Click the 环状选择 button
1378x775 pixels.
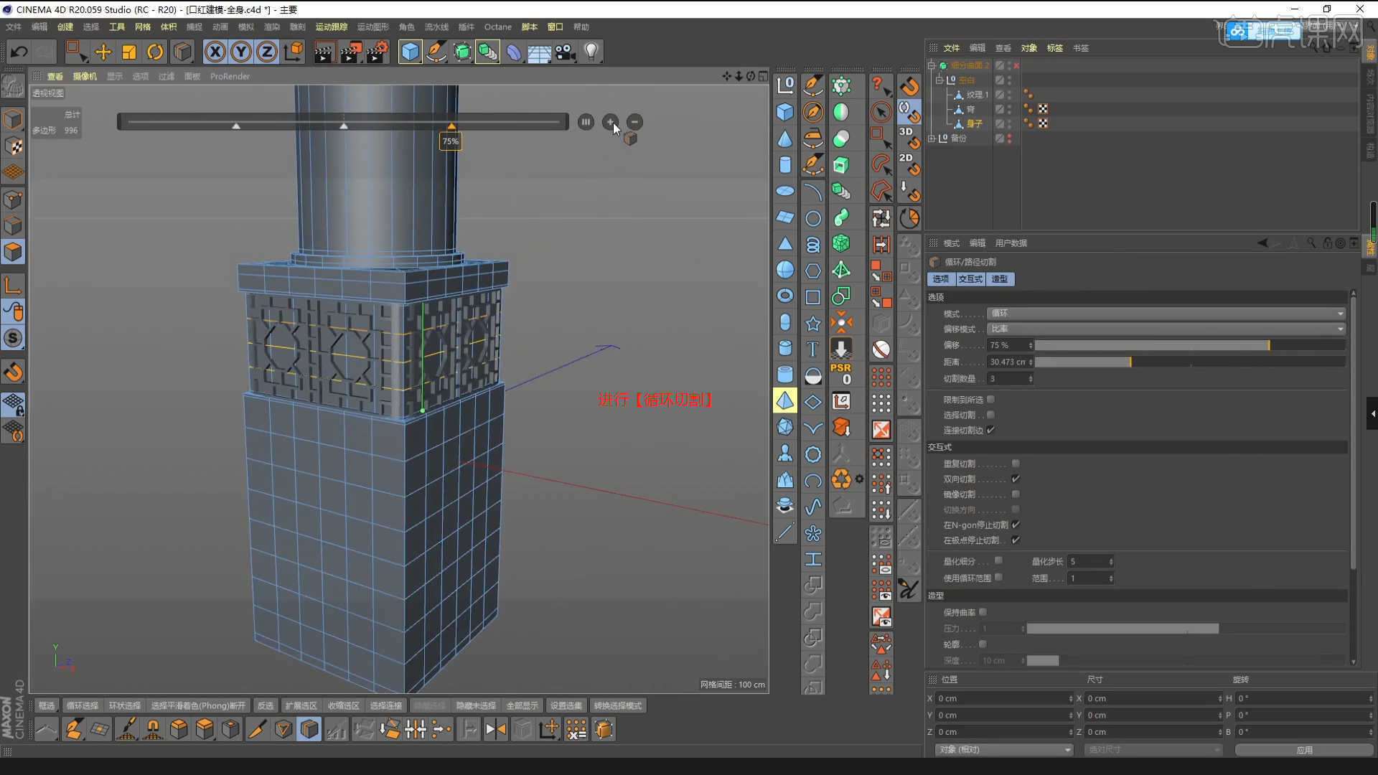[x=125, y=706]
